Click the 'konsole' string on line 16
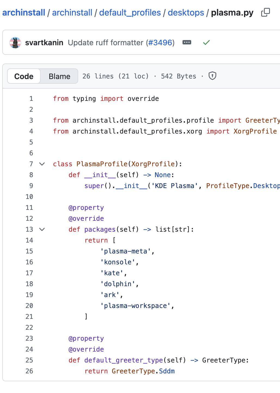Image resolution: width=280 pixels, height=393 pixels. click(x=118, y=262)
